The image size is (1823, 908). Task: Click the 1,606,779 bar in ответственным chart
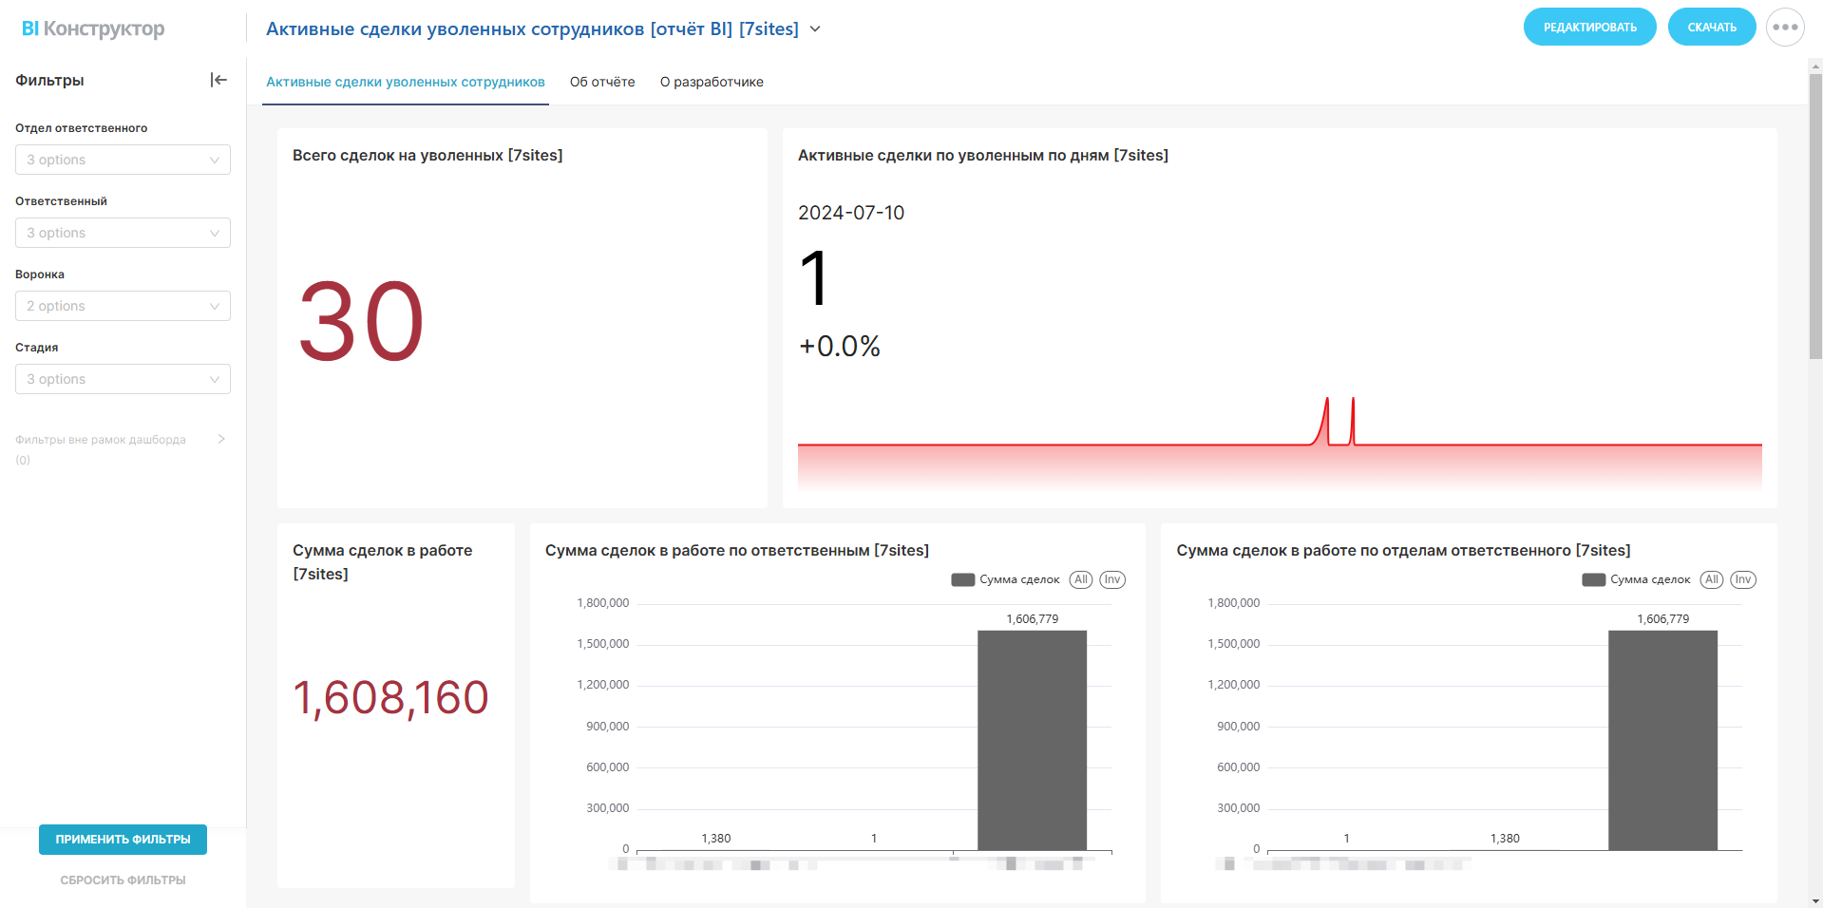click(x=1032, y=741)
